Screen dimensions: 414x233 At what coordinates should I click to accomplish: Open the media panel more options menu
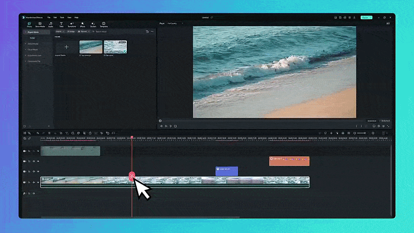click(x=152, y=32)
